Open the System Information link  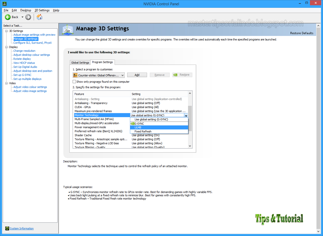coord(22,228)
